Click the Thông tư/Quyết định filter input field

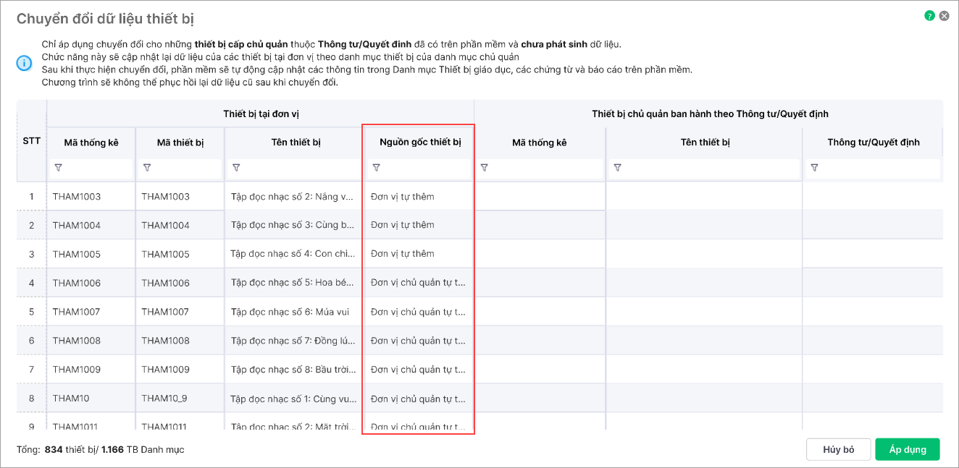[x=879, y=168]
